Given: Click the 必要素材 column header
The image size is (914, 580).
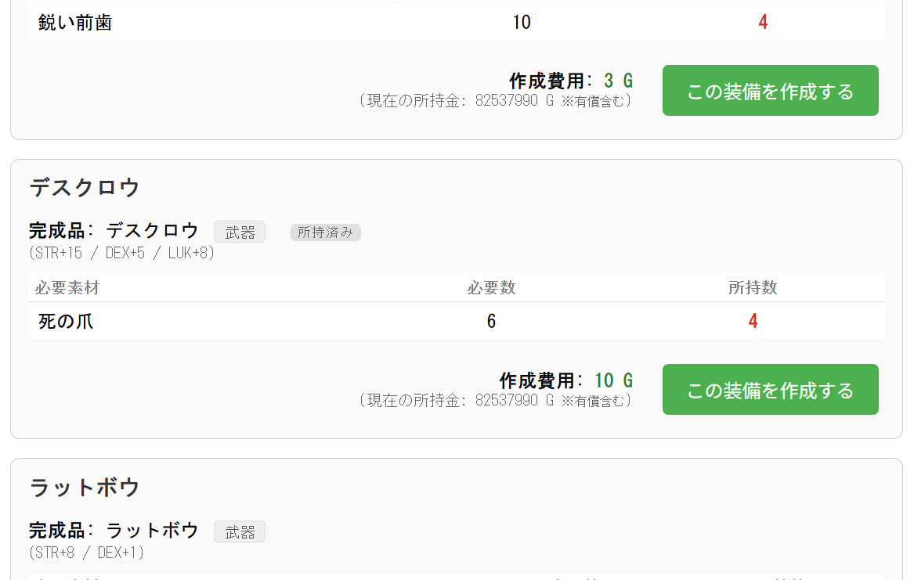Looking at the screenshot, I should pyautogui.click(x=67, y=288).
